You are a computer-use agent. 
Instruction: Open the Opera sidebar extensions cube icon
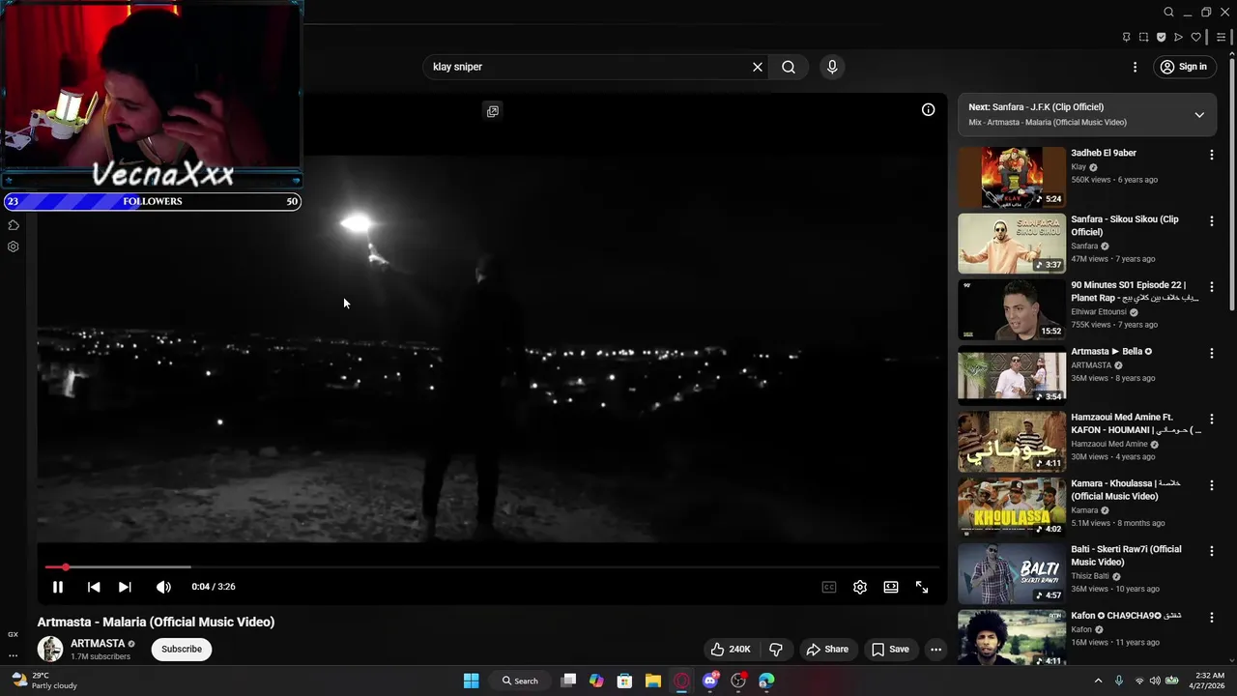pyautogui.click(x=13, y=225)
